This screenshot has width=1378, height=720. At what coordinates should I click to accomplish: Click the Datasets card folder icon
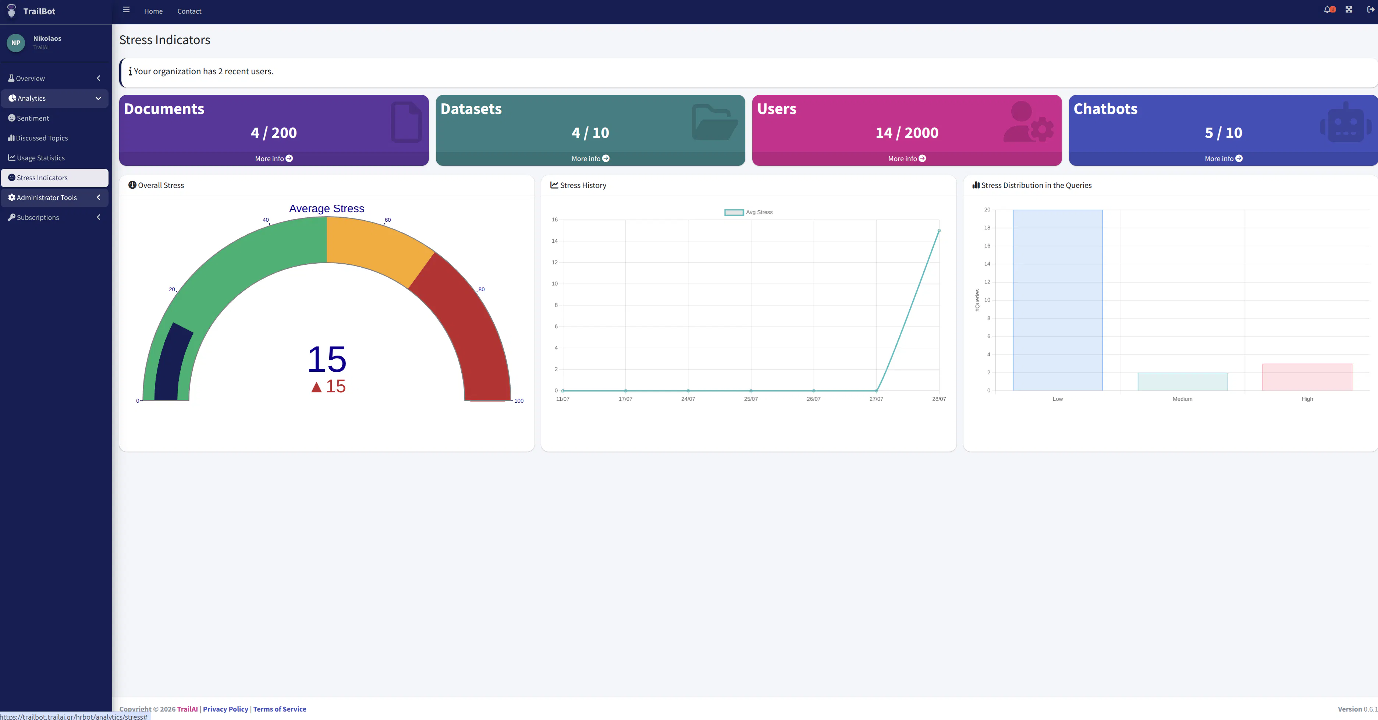[x=715, y=122]
